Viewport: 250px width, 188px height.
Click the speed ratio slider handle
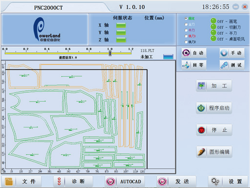110,53
